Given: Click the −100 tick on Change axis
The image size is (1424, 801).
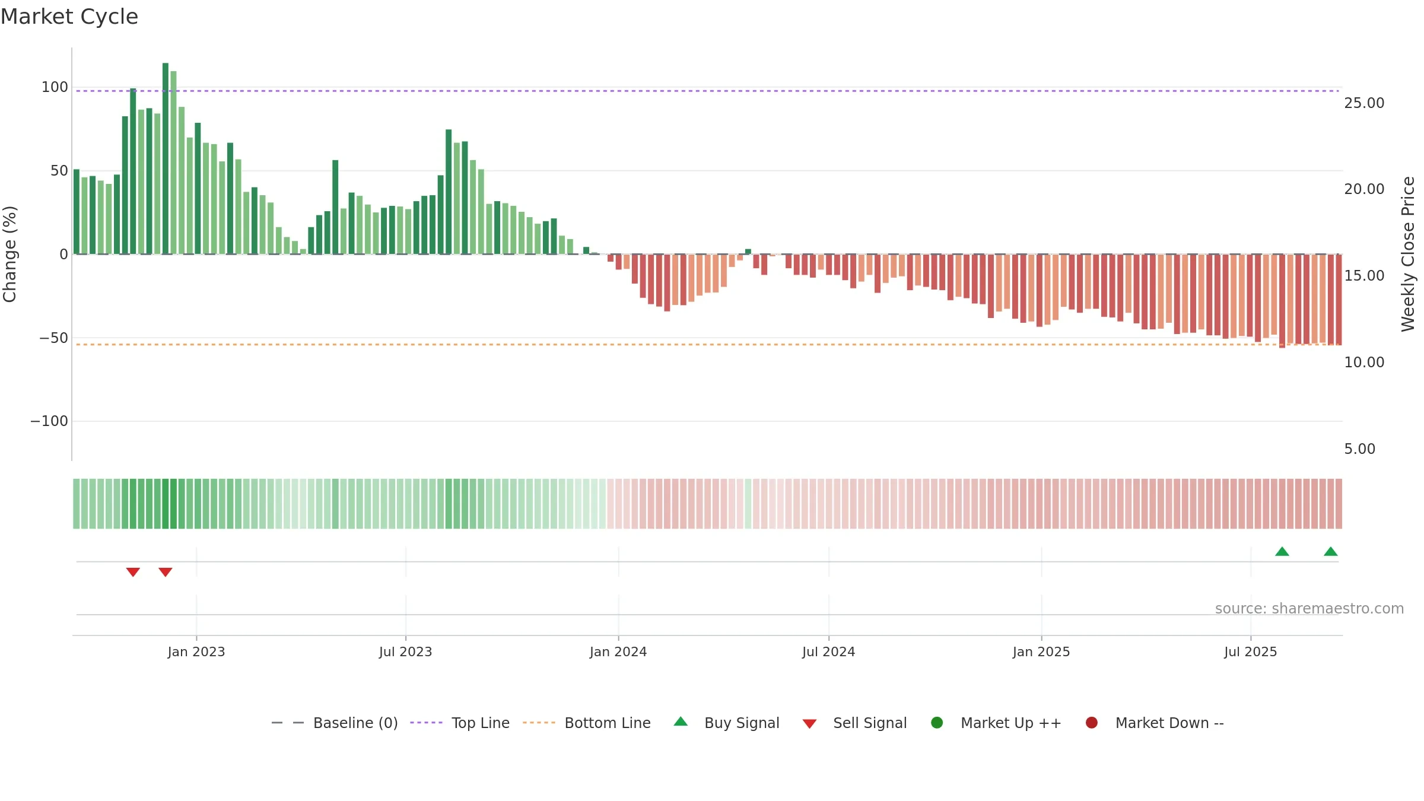Looking at the screenshot, I should [49, 421].
